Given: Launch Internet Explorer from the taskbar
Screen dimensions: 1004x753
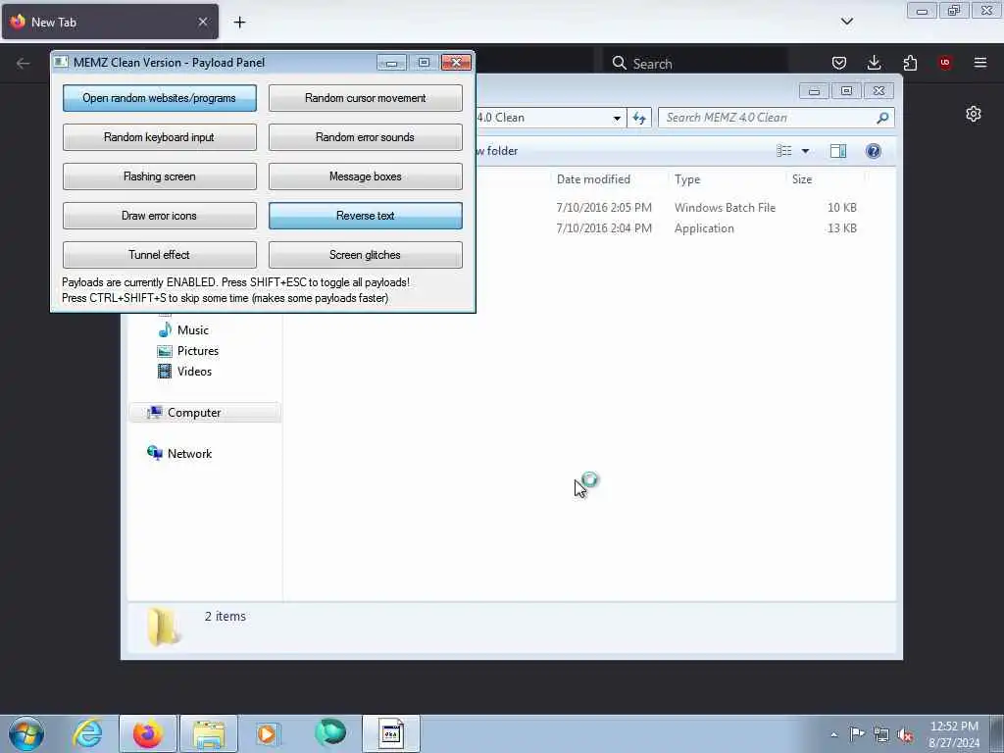Looking at the screenshot, I should [87, 733].
